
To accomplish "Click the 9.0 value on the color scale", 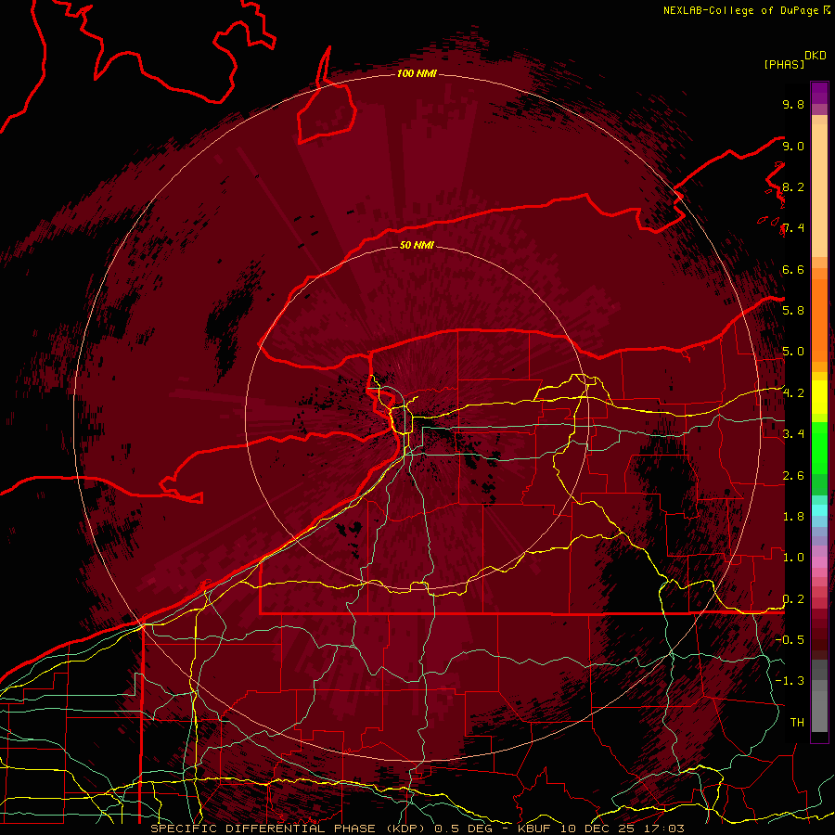I will click(x=793, y=146).
